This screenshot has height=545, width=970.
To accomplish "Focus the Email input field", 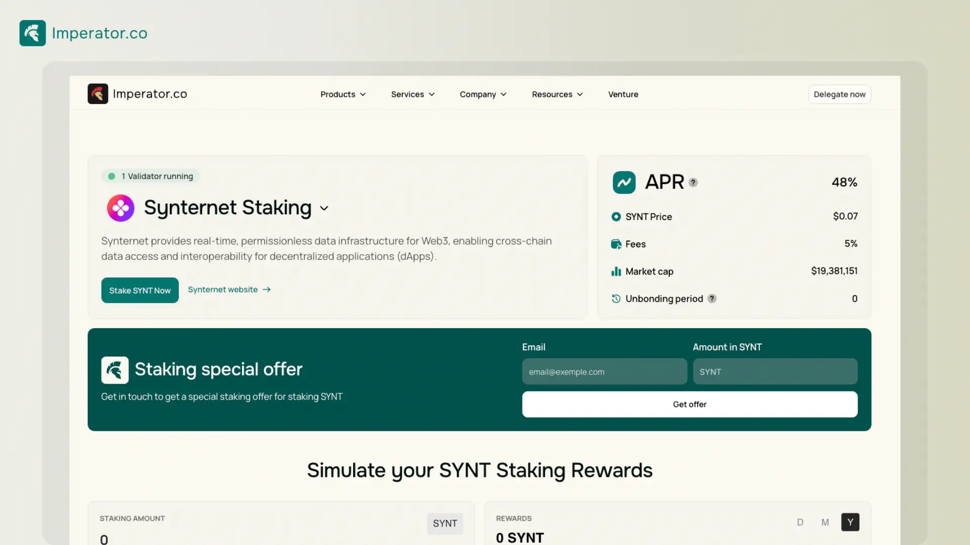I will coord(604,371).
